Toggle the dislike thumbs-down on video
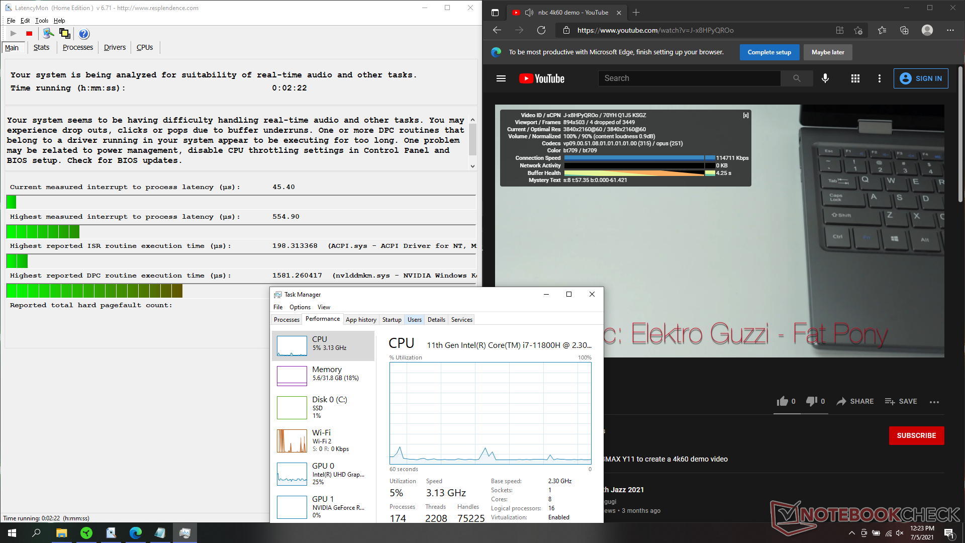The image size is (965, 543). point(812,401)
